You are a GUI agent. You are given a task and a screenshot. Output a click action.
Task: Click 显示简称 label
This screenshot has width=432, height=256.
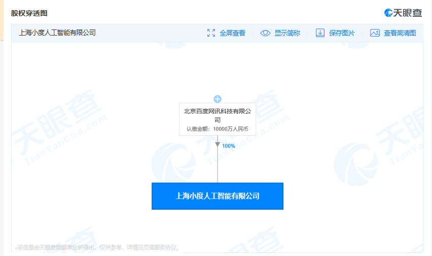(287, 33)
